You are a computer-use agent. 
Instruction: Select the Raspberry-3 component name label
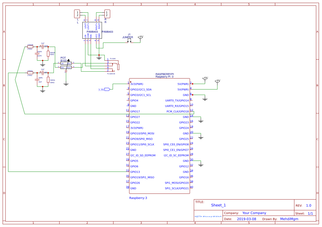pos(138,198)
